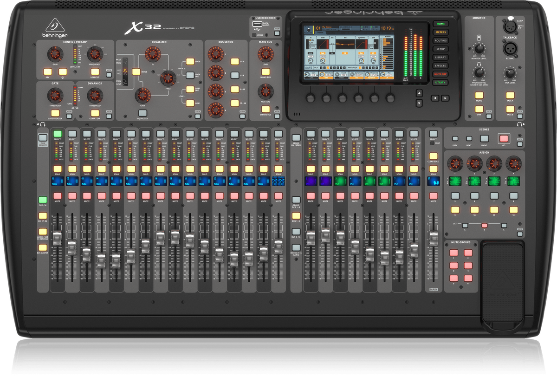Click the LAMP XLR connector
Image resolution: width=557 pixels, height=376 pixels.
tap(510, 27)
